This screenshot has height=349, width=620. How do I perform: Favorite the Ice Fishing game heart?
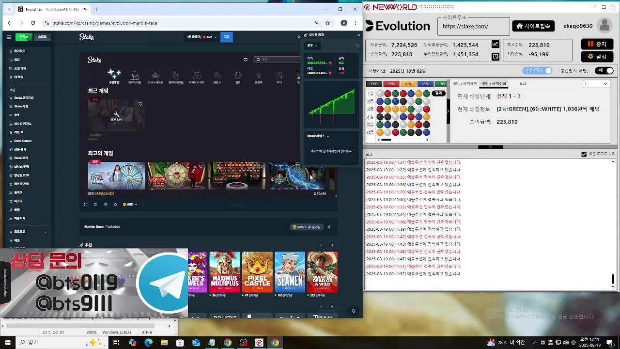(x=140, y=166)
